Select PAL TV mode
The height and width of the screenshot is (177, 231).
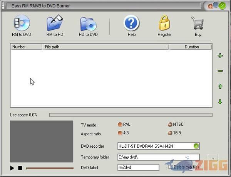point(120,125)
